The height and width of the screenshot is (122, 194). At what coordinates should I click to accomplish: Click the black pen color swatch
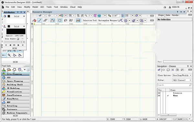[16, 32]
